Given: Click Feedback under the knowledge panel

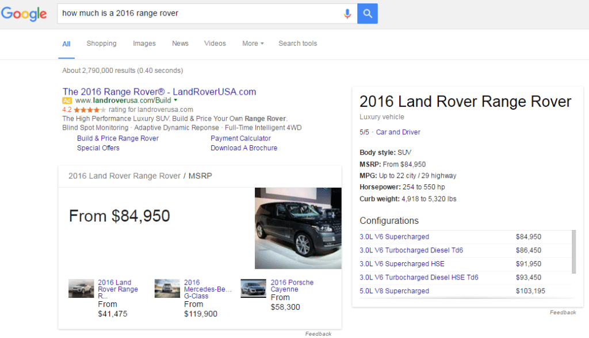Looking at the screenshot, I should coord(563,313).
